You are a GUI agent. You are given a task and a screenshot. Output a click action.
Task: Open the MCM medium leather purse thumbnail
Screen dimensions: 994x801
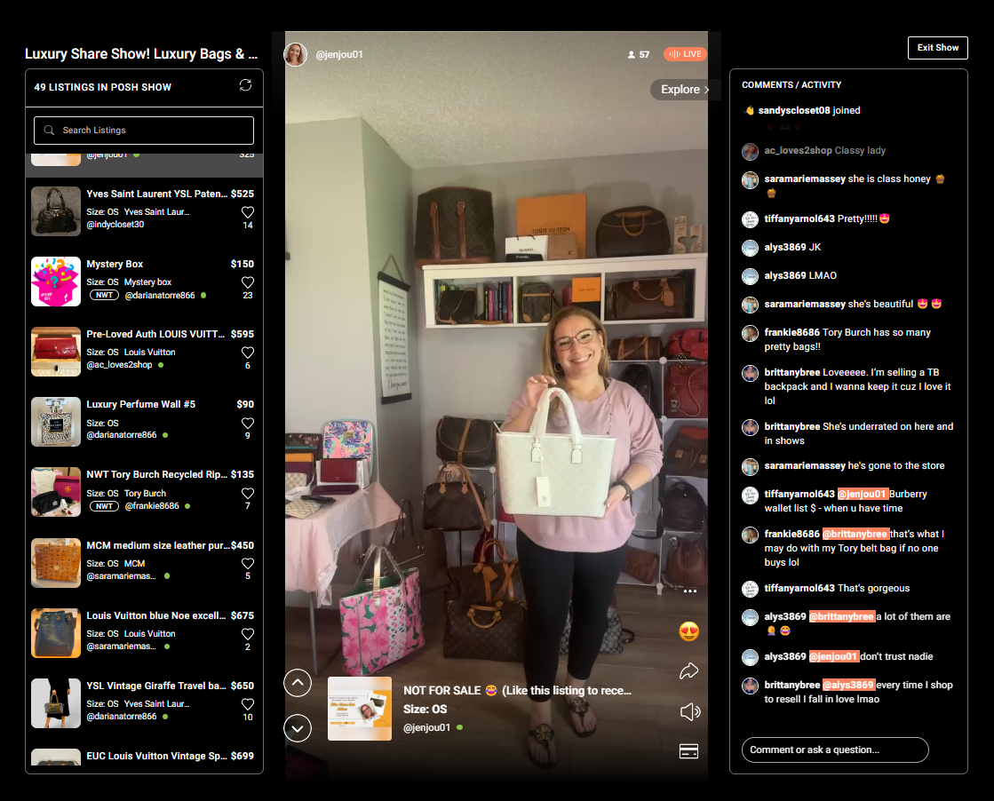(56, 563)
